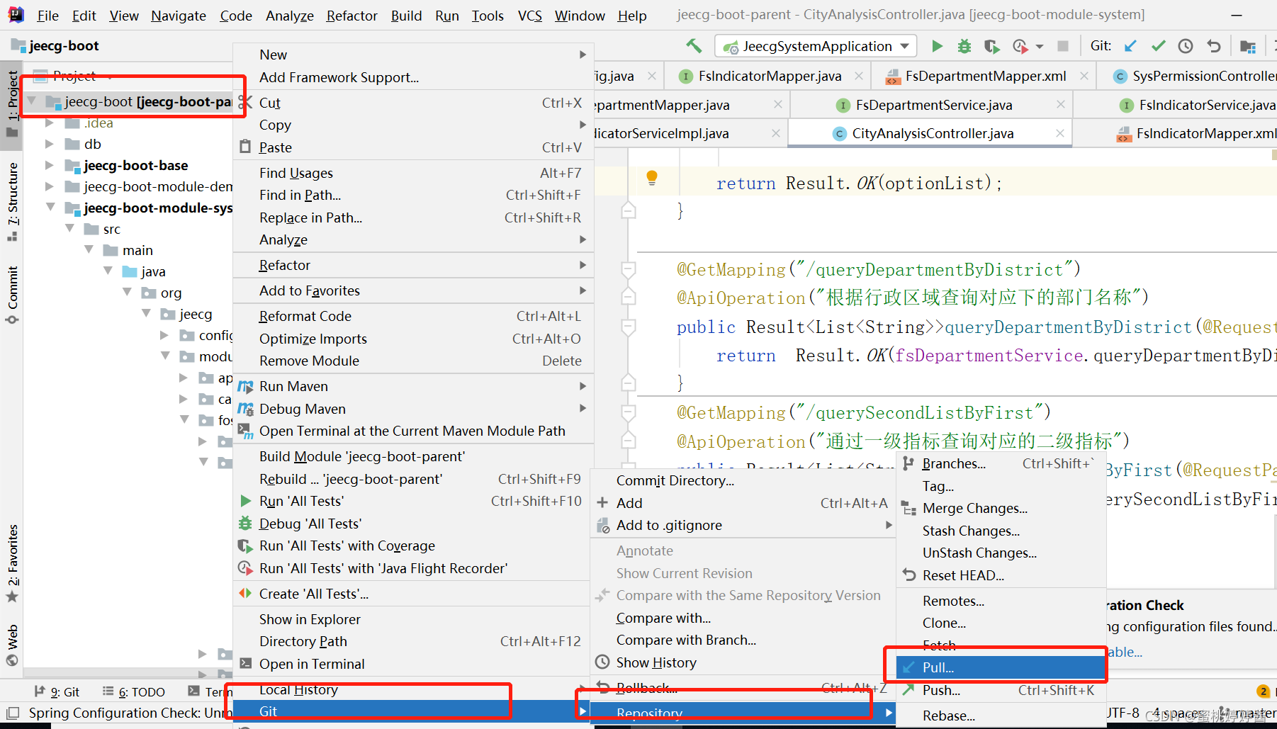Select Run Maven submenu entry
1277x729 pixels.
[412, 386]
